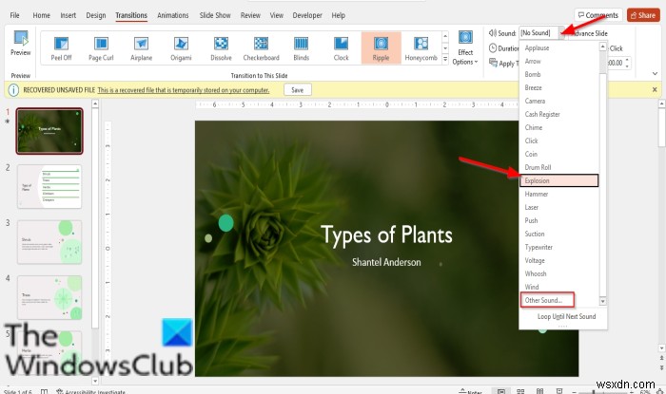Screen dimensions: 666x394
Task: Select slide 4 thumbnail
Action: pyautogui.click(x=49, y=297)
